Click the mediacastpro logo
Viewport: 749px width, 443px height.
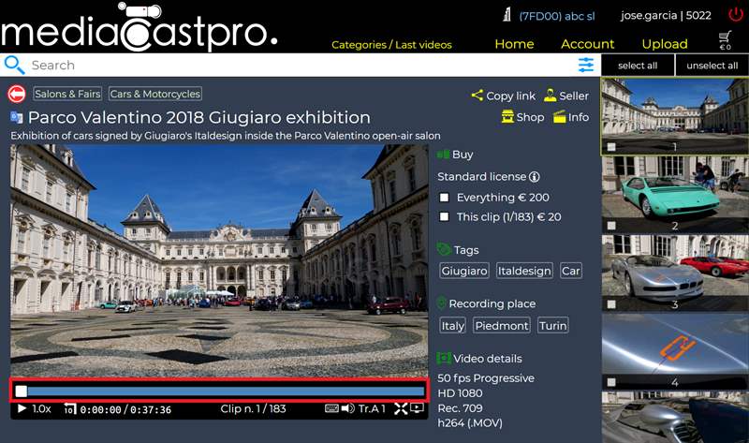140,28
